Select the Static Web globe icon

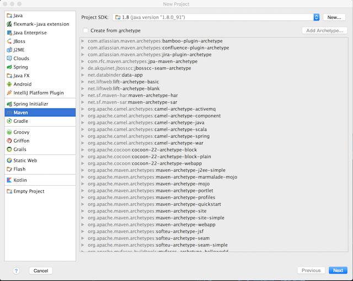click(9, 160)
